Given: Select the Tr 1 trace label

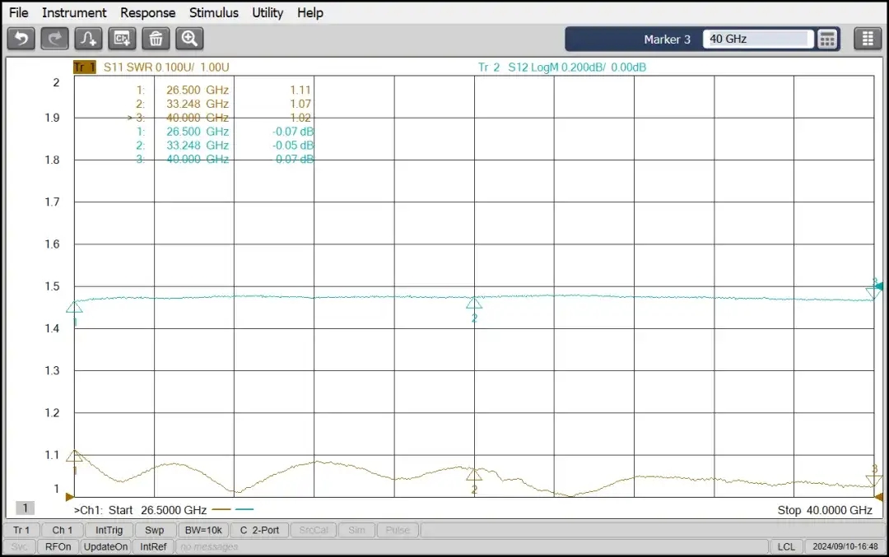Looking at the screenshot, I should [85, 67].
